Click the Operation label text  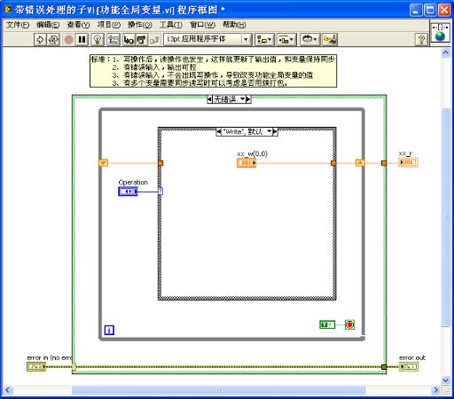pos(133,183)
